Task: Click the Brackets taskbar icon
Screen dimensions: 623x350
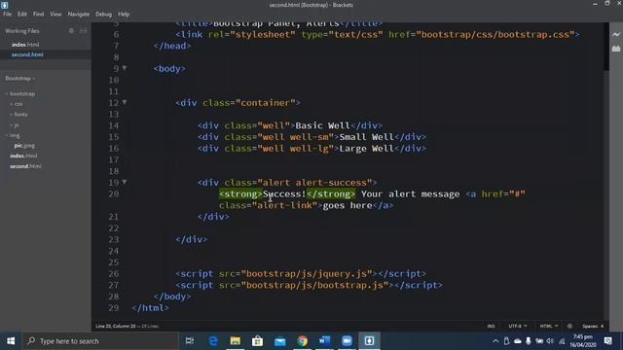Action: (369, 341)
